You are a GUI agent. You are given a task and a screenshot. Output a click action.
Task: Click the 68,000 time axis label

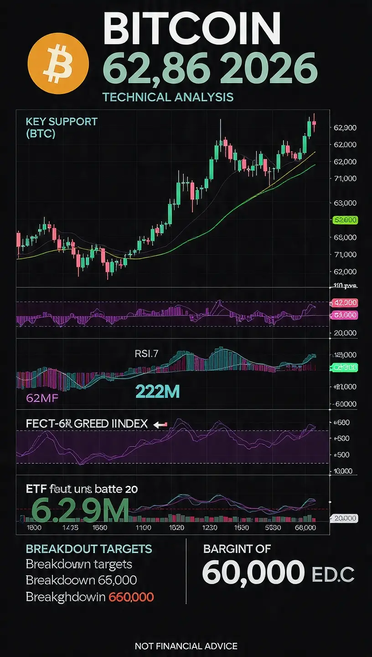(305, 528)
